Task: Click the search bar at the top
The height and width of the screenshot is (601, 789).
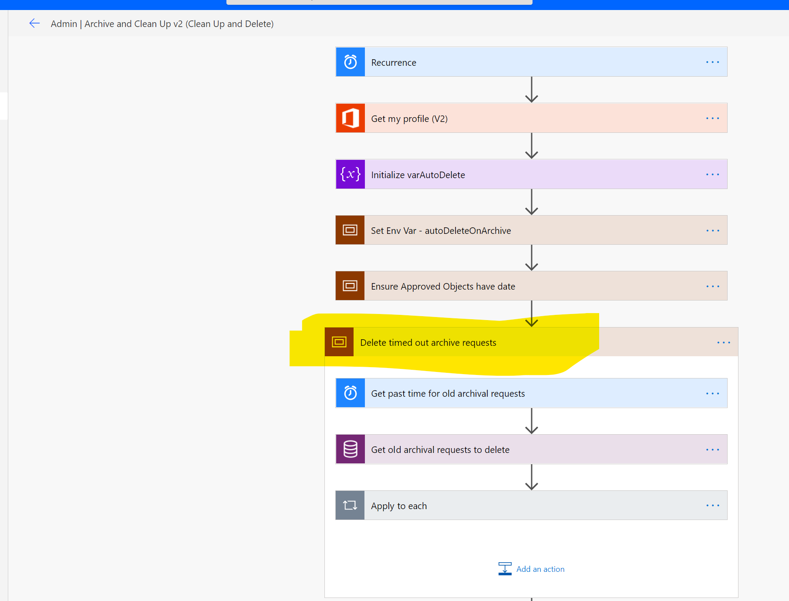Action: [x=379, y=2]
